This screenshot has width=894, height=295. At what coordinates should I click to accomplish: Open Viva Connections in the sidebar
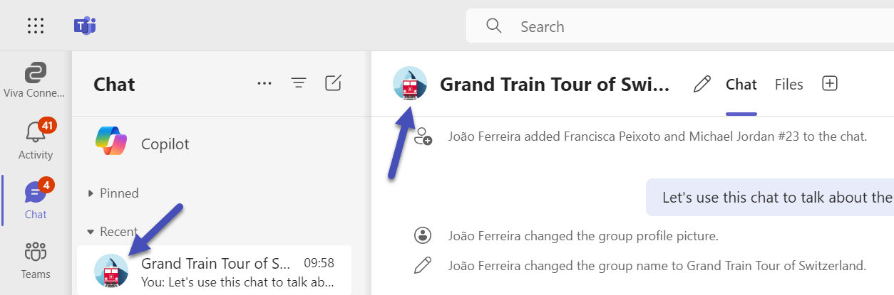[x=35, y=80]
